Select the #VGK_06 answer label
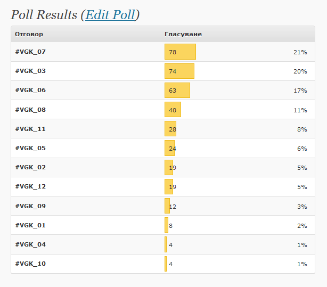Viewport: 327px width, 287px height. point(30,91)
